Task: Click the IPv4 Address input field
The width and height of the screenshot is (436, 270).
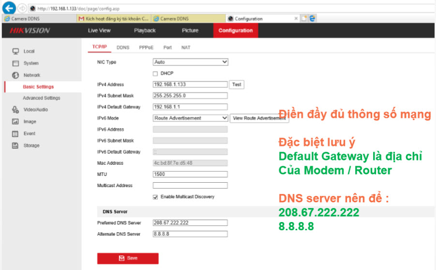Action: [190, 84]
